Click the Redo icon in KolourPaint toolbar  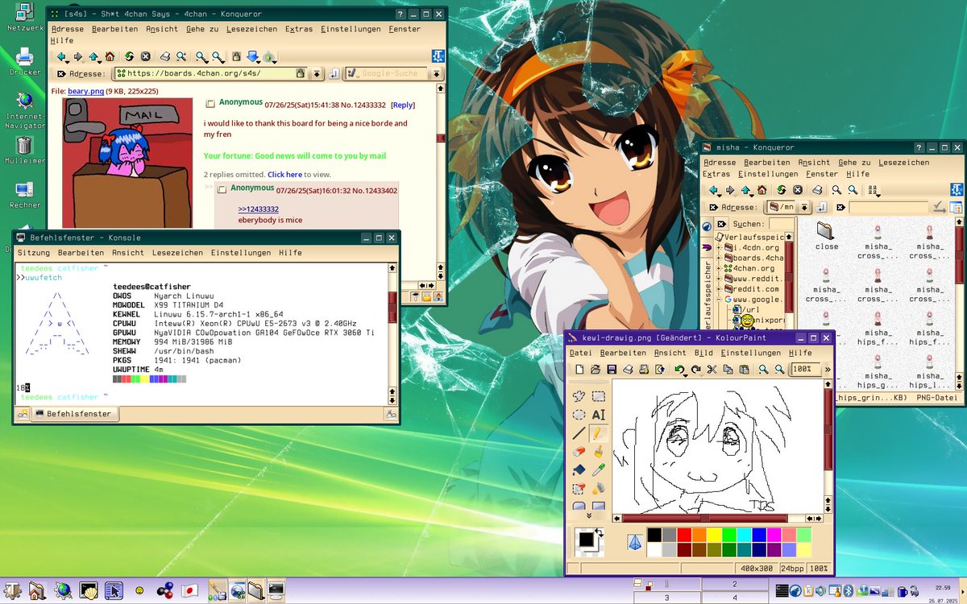(x=696, y=369)
